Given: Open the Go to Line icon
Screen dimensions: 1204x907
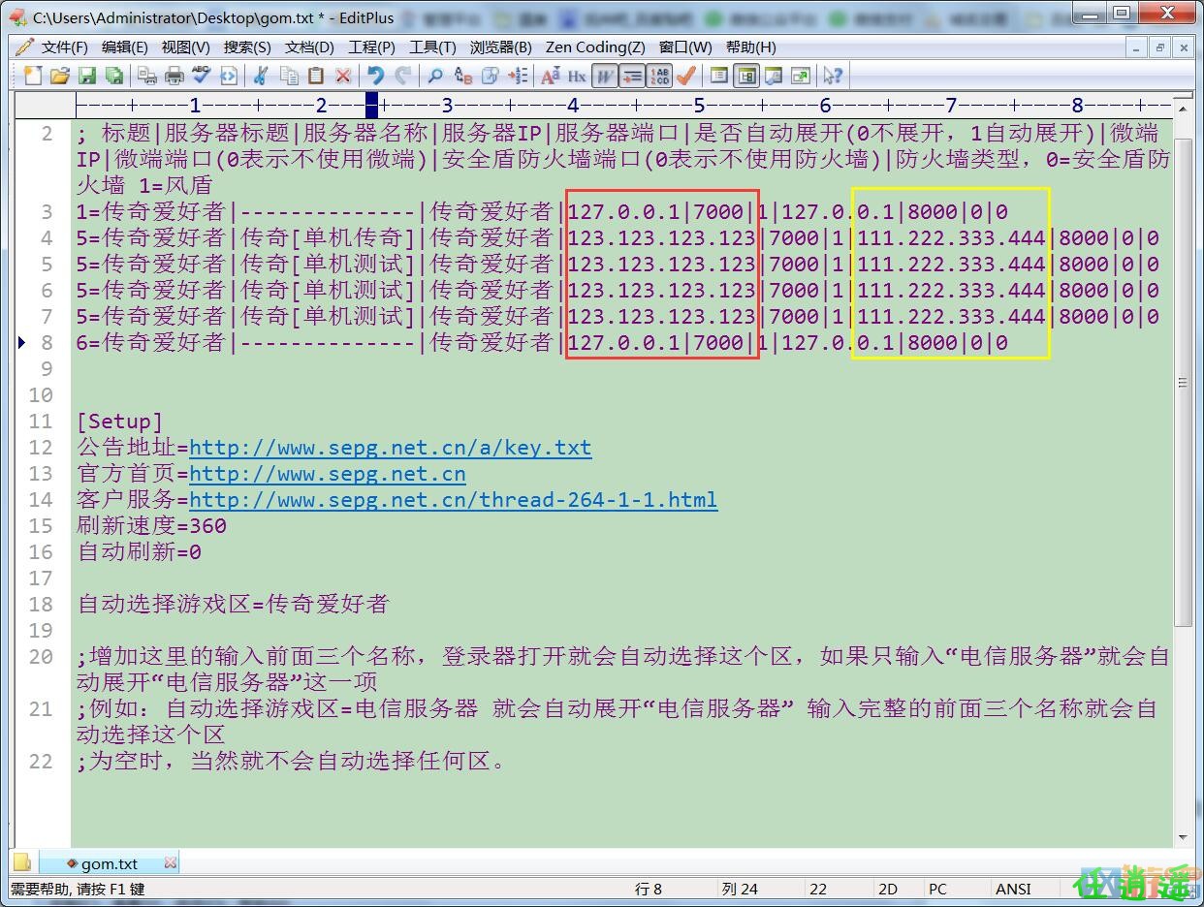Looking at the screenshot, I should (518, 76).
